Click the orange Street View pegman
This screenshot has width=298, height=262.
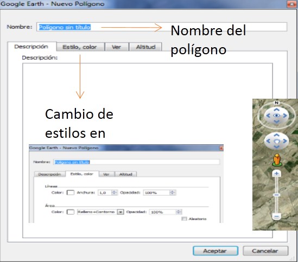pos(277,160)
